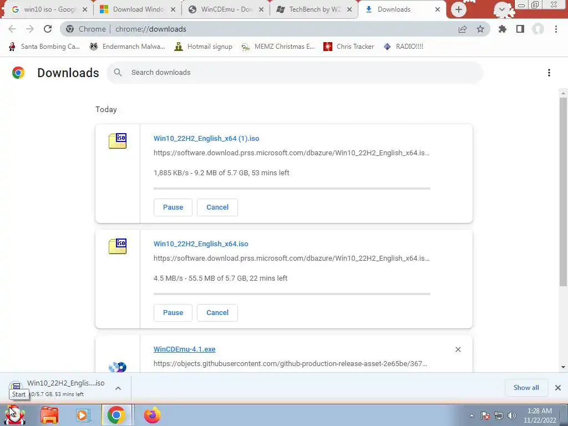Open the Downloads page more actions menu
The height and width of the screenshot is (426, 568).
pyautogui.click(x=549, y=73)
